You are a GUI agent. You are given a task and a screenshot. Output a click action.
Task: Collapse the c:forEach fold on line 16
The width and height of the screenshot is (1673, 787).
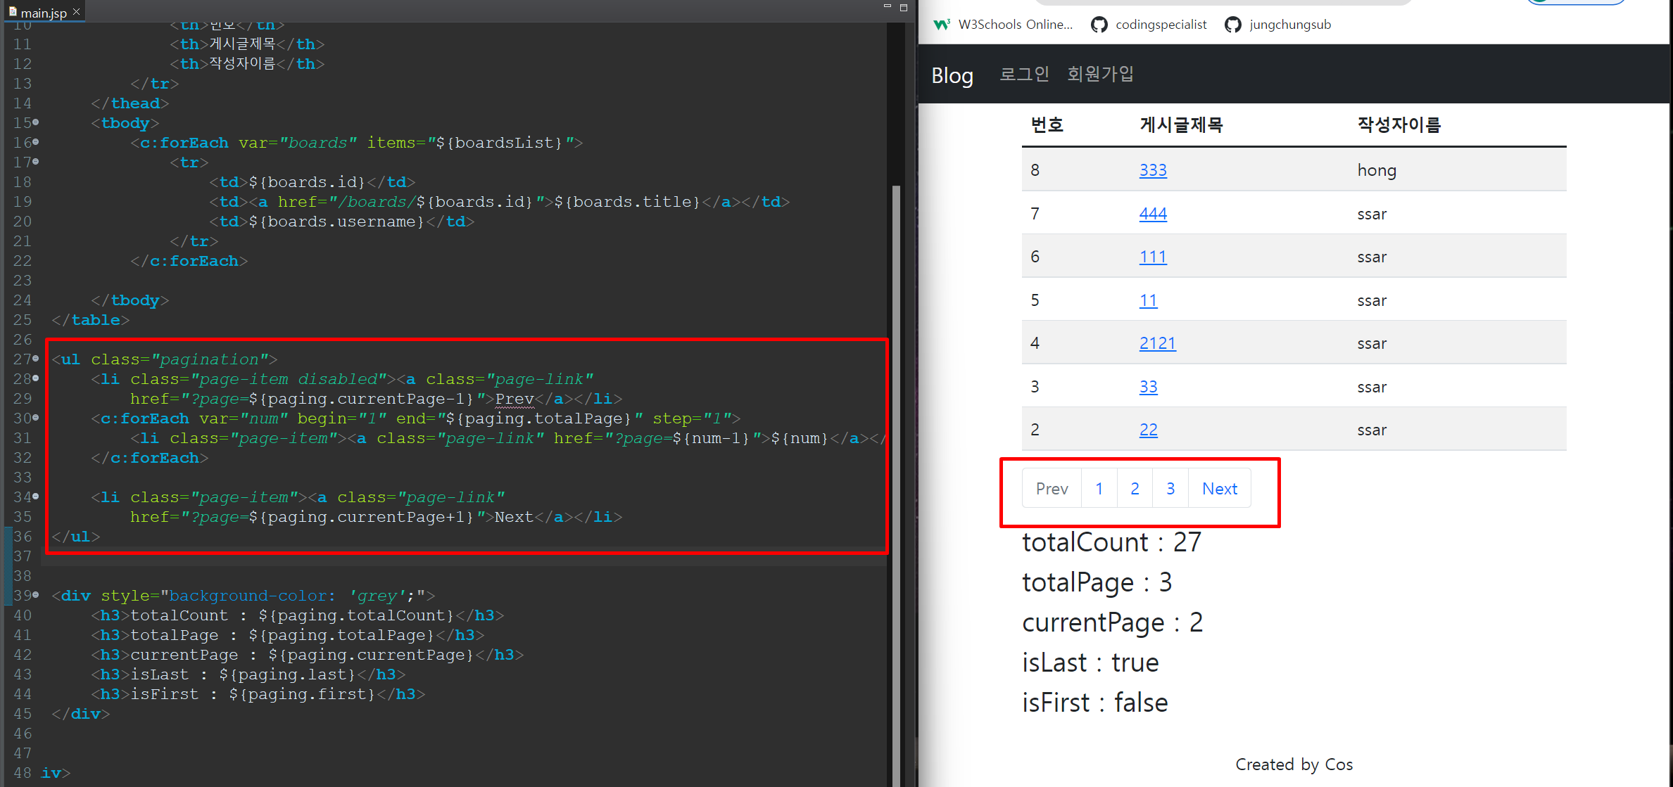pos(36,142)
